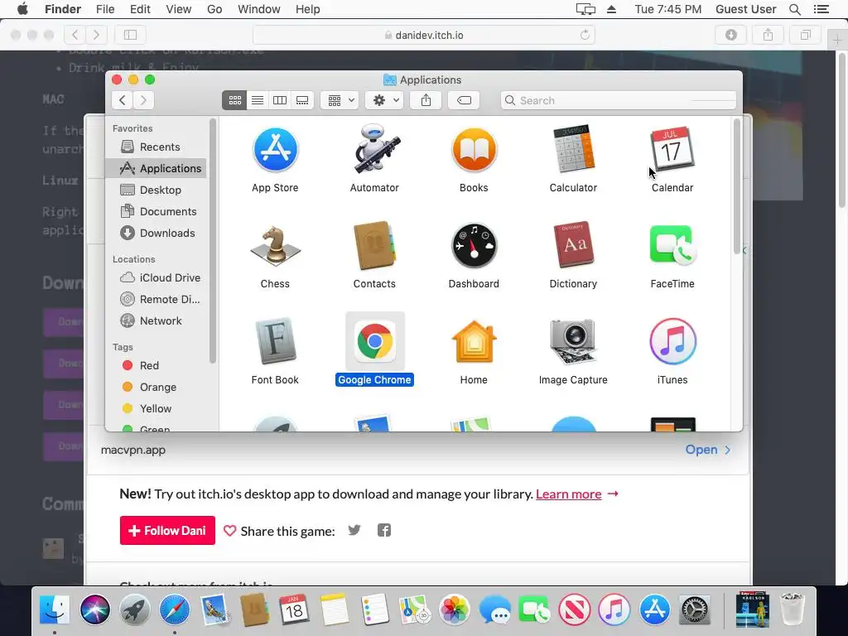Click the Finder Search field

point(618,100)
